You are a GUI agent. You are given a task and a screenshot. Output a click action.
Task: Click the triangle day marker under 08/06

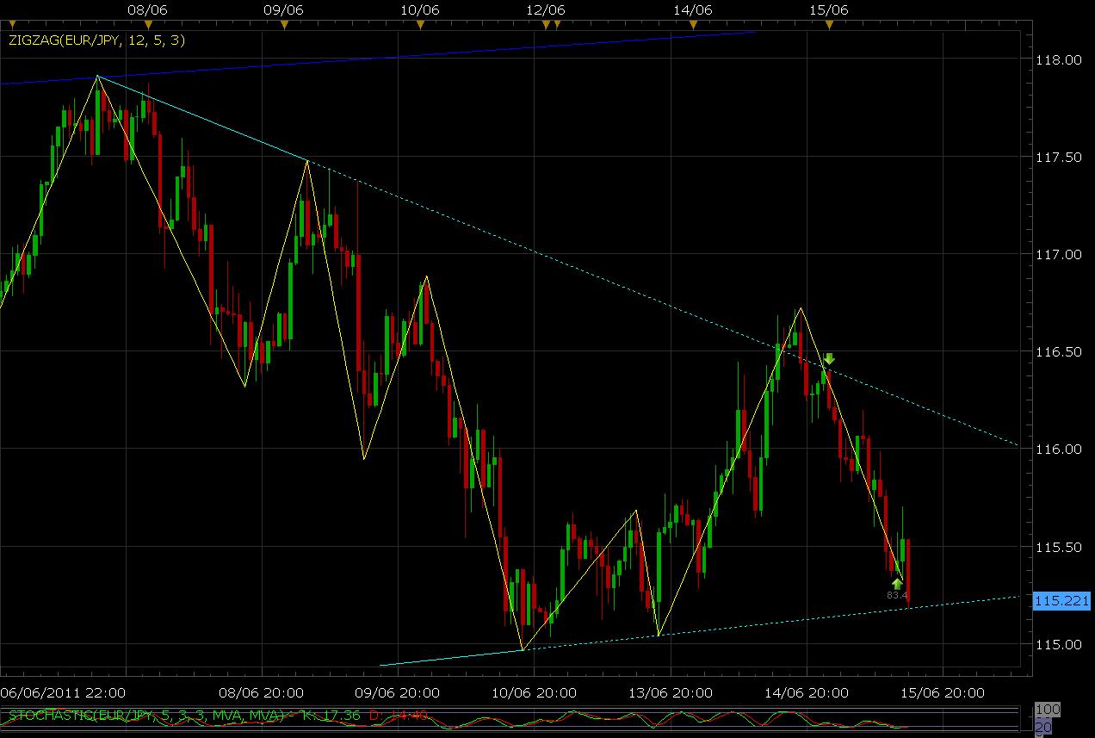147,24
